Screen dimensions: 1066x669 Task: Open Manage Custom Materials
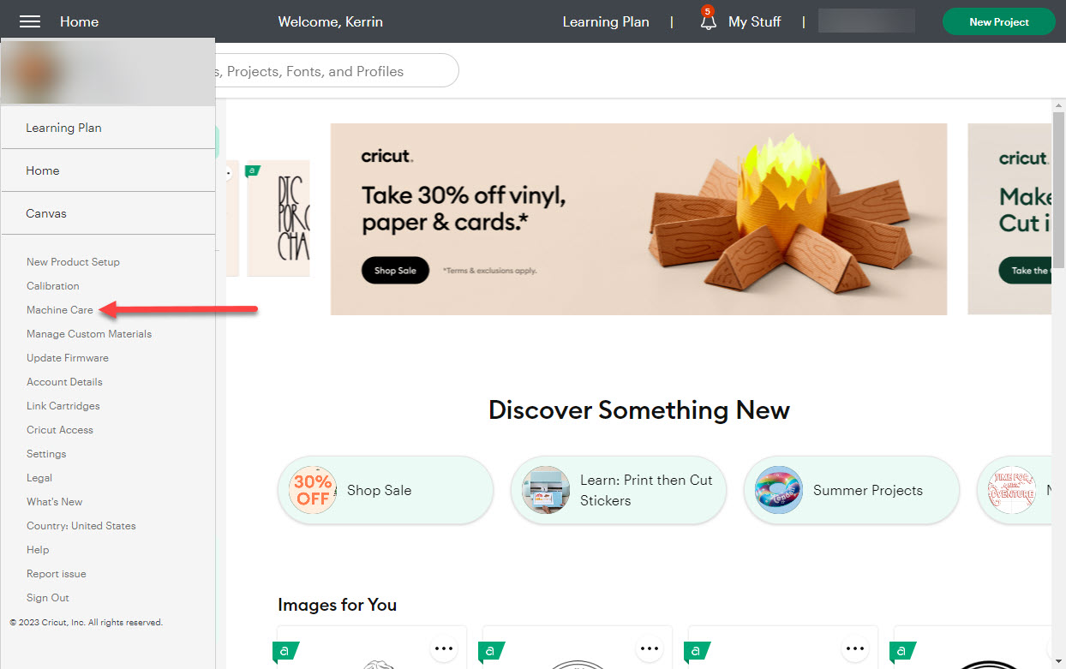point(88,334)
